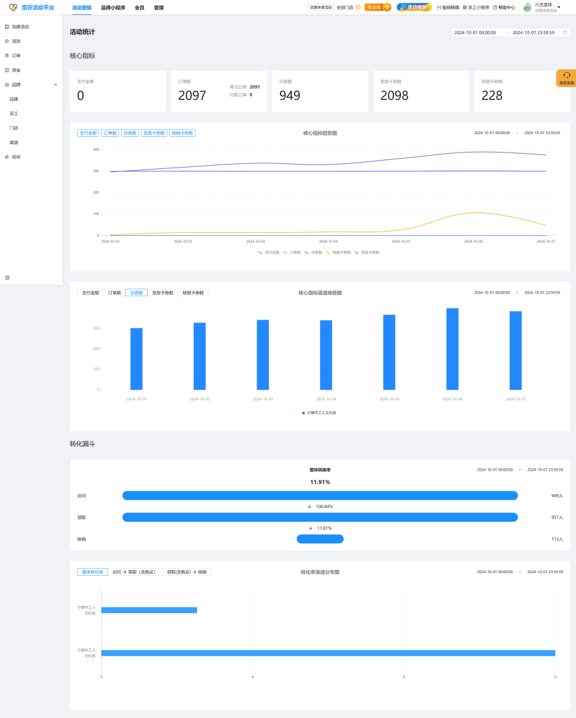Click the 帮助中心 link

tap(504, 8)
